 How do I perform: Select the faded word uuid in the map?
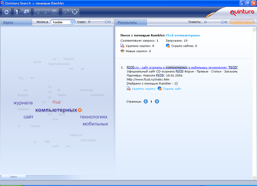tap(56, 146)
